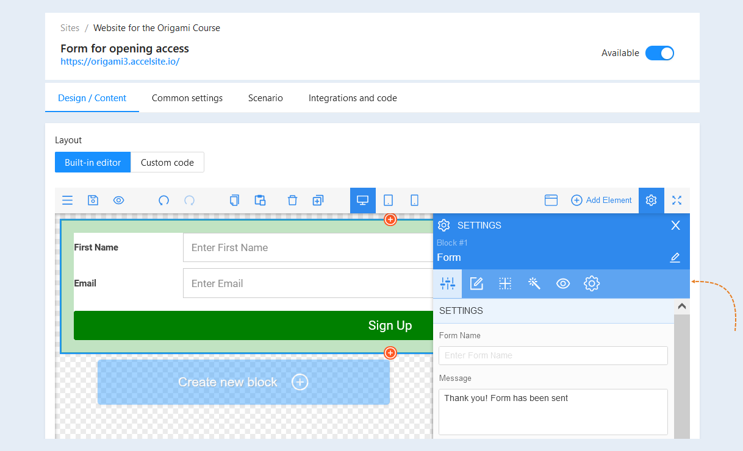The height and width of the screenshot is (451, 743).
Task: Save the layout with the disk icon
Action: point(93,201)
